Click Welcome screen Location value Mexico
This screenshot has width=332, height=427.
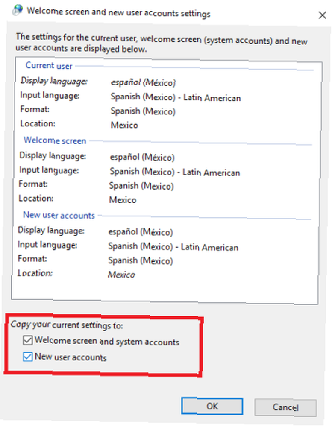click(x=123, y=200)
